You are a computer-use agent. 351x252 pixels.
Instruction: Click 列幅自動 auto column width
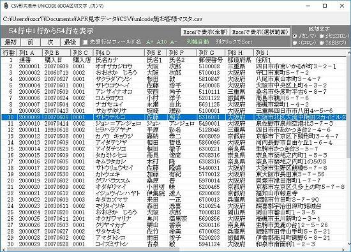[198, 41]
